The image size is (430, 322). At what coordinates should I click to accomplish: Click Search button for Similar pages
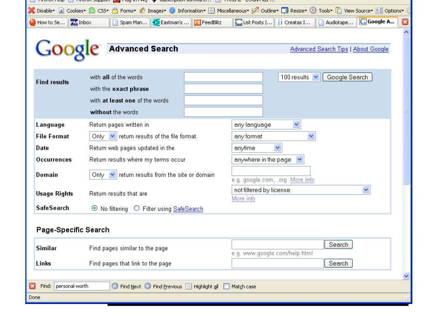pyautogui.click(x=338, y=244)
